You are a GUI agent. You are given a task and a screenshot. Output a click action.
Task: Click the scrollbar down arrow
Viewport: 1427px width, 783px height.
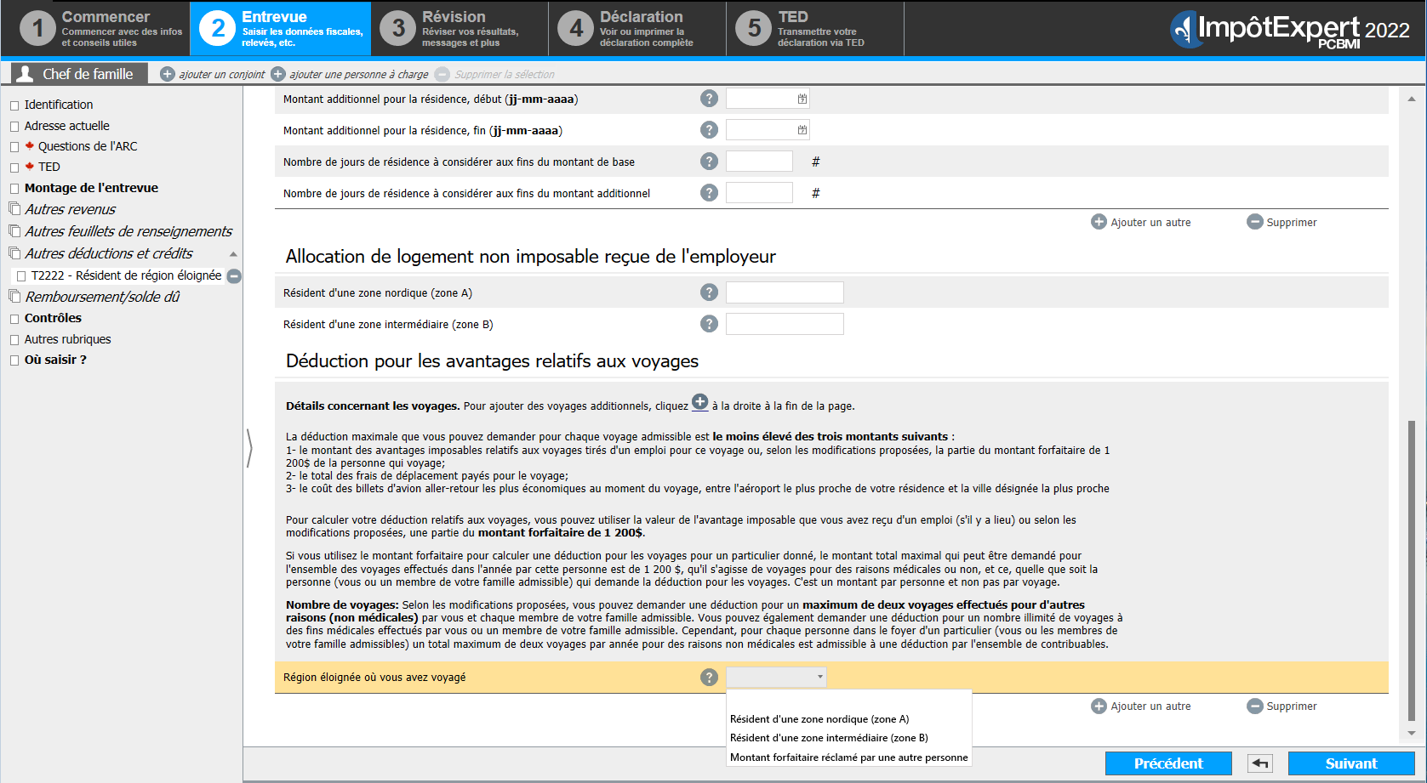pos(1412,733)
